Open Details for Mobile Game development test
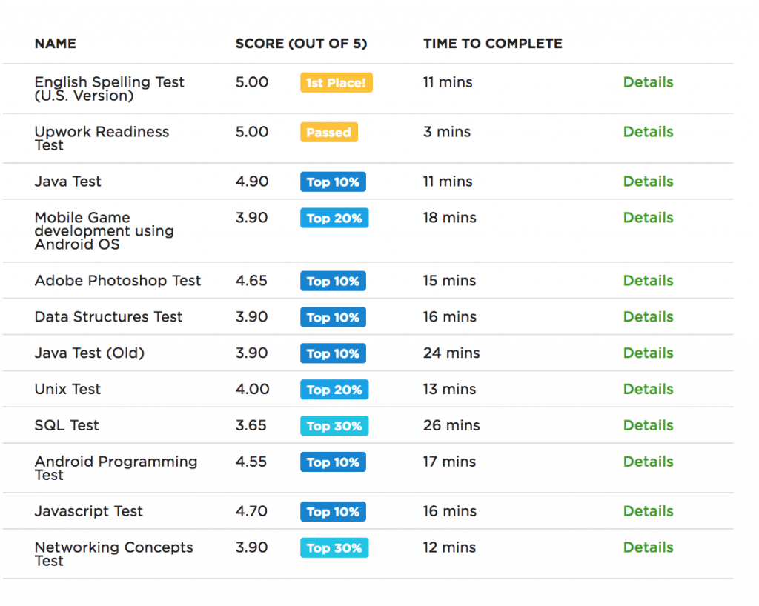 (x=648, y=218)
